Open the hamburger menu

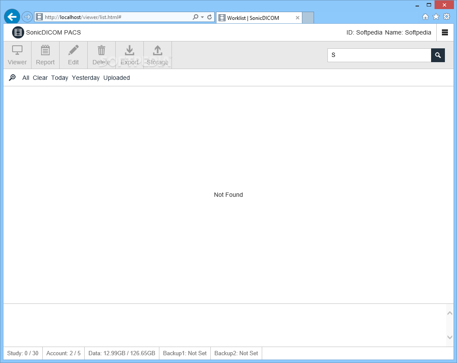pyautogui.click(x=445, y=32)
